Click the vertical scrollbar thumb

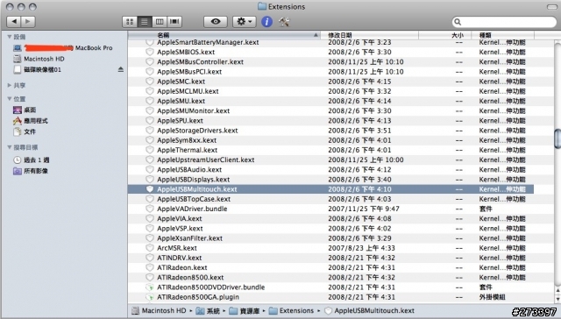coord(557,138)
